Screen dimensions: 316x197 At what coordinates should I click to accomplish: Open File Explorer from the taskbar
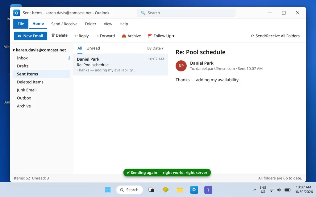point(180,190)
